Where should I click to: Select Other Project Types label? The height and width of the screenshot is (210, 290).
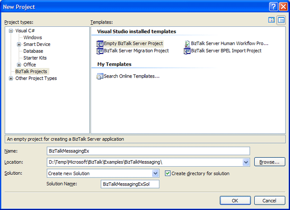(x=36, y=78)
